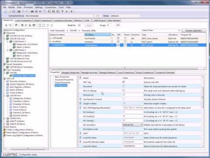Expand the CEA852 Port tree node
Viewport: 210px width, 158px height.
(x=4, y=118)
